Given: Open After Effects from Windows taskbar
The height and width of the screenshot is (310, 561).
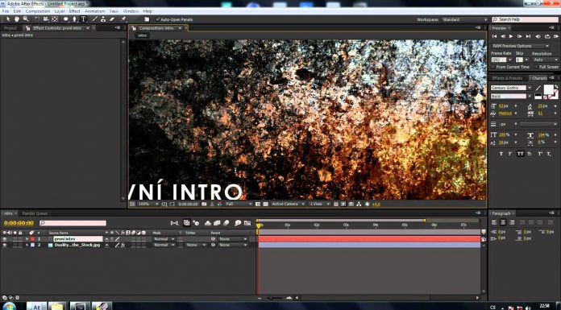Looking at the screenshot, I should point(36,307).
